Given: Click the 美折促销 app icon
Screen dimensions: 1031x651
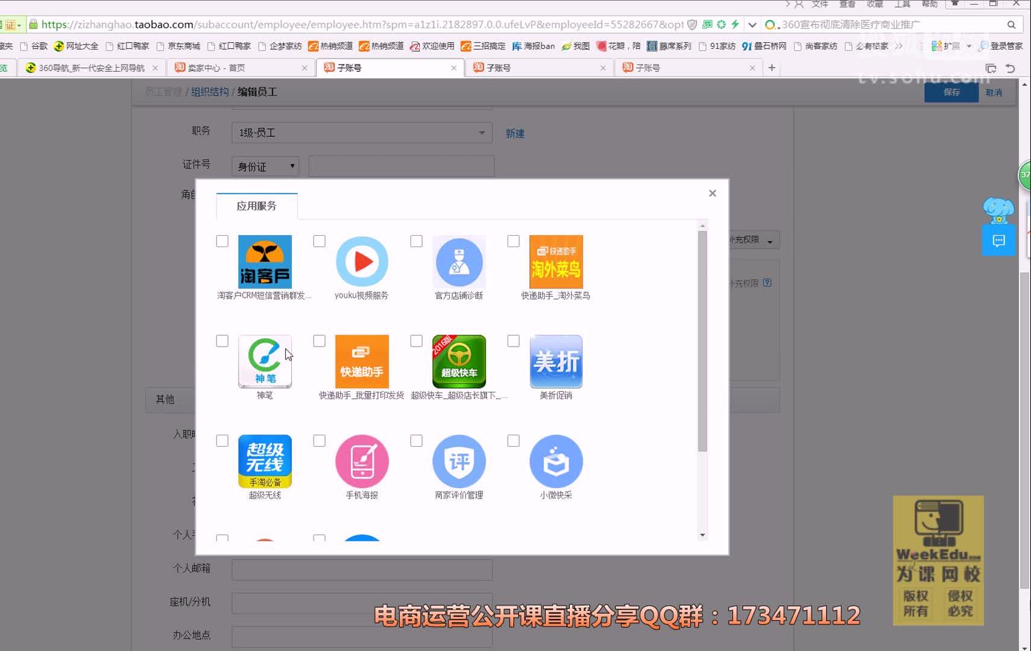Looking at the screenshot, I should (556, 362).
